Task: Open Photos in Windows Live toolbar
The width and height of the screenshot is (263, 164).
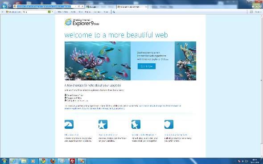Action: tap(88, 12)
